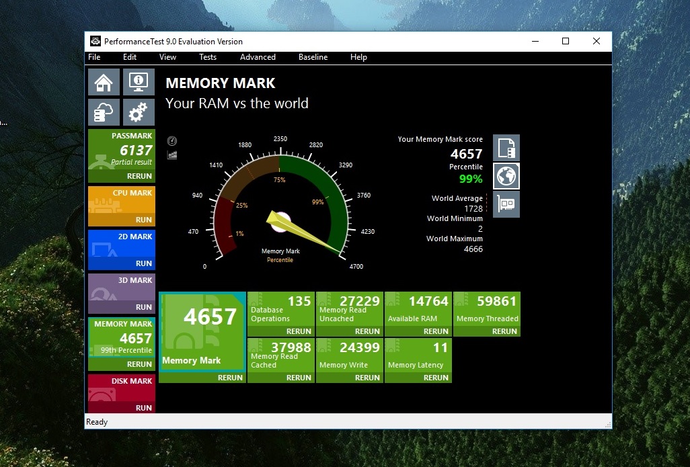Open the Edit menu
Screen dimensions: 690x467
click(x=130, y=57)
